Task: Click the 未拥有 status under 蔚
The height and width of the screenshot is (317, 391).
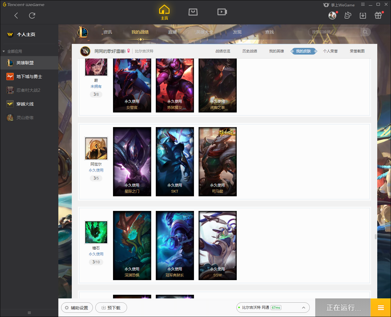Action: point(96,87)
